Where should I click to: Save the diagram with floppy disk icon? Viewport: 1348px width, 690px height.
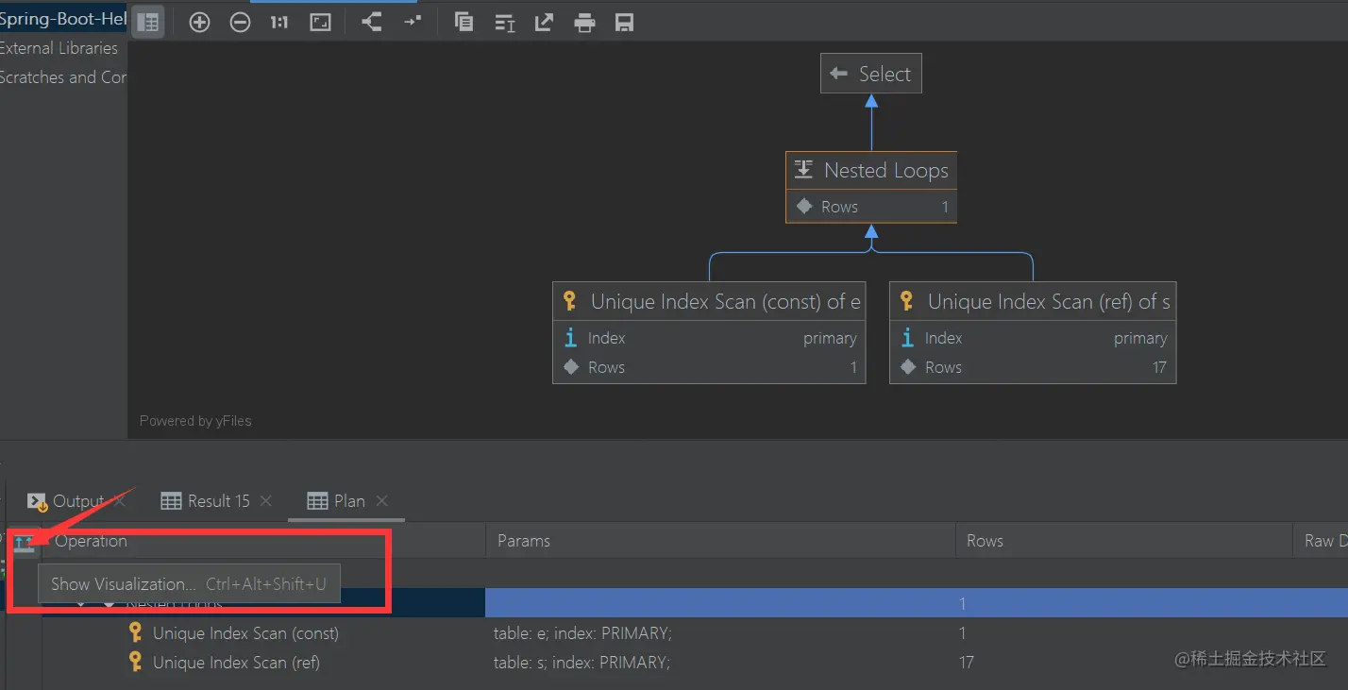tap(624, 23)
